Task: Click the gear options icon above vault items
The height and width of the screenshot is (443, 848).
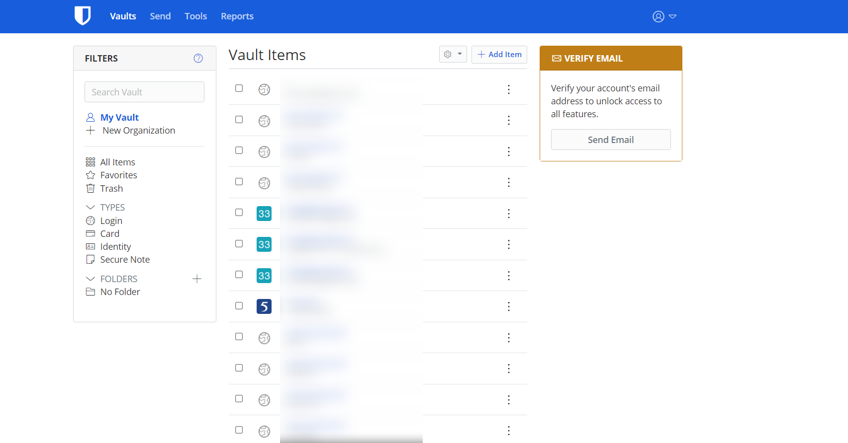Action: [448, 54]
